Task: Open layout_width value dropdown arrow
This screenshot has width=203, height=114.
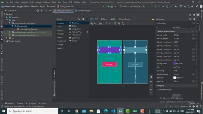Action: 194,35
